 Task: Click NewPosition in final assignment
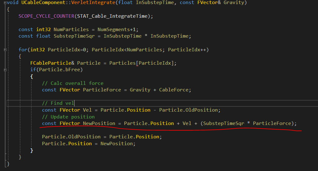pos(116,144)
